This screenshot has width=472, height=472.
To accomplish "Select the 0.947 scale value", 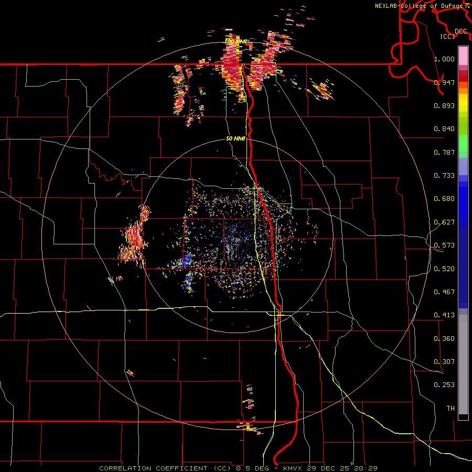I will (x=444, y=82).
